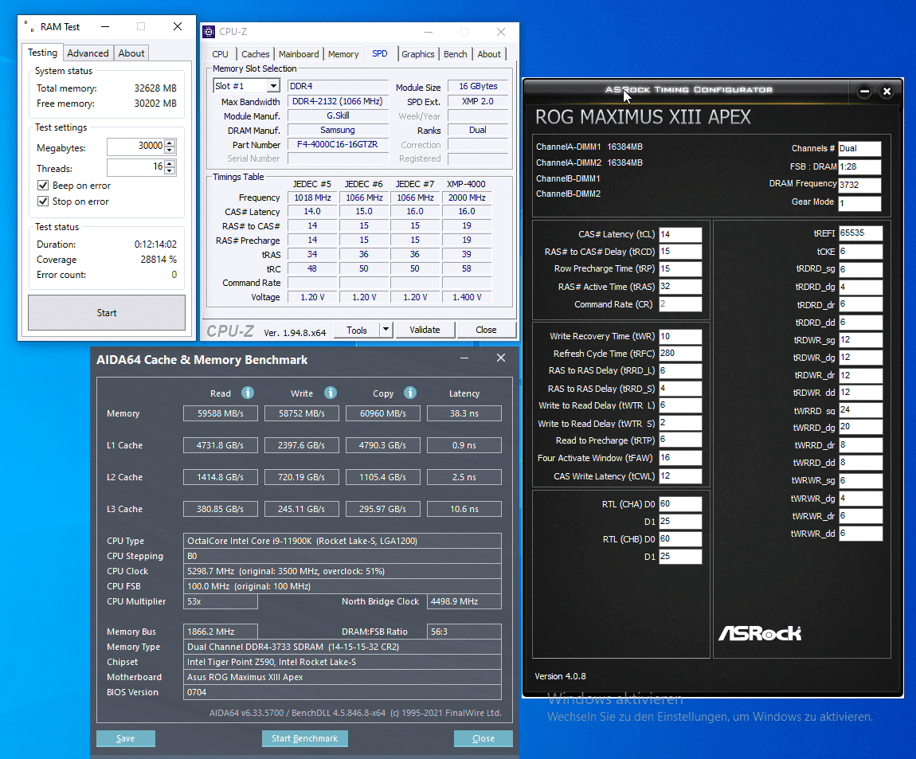This screenshot has height=759, width=916.
Task: Click the Copy info icon in AIDA64
Action: (x=410, y=393)
